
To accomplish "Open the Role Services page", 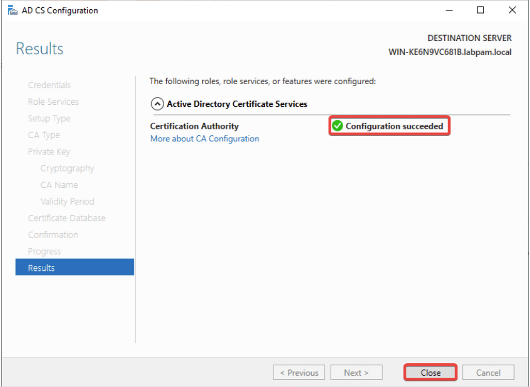I will tap(53, 102).
